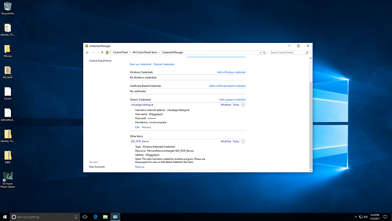
Task: Open Task View on the taskbar
Action: click(85, 217)
